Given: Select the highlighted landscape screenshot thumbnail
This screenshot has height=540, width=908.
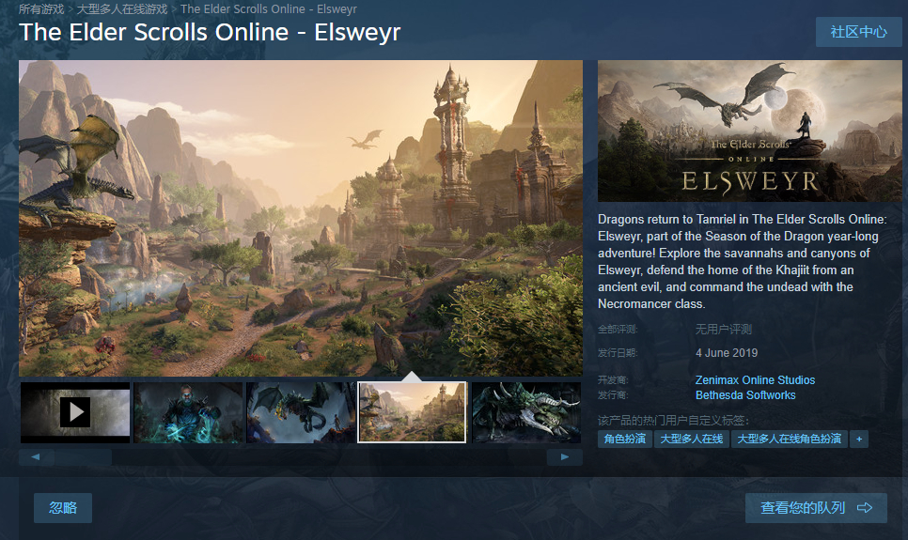Looking at the screenshot, I should 412,412.
